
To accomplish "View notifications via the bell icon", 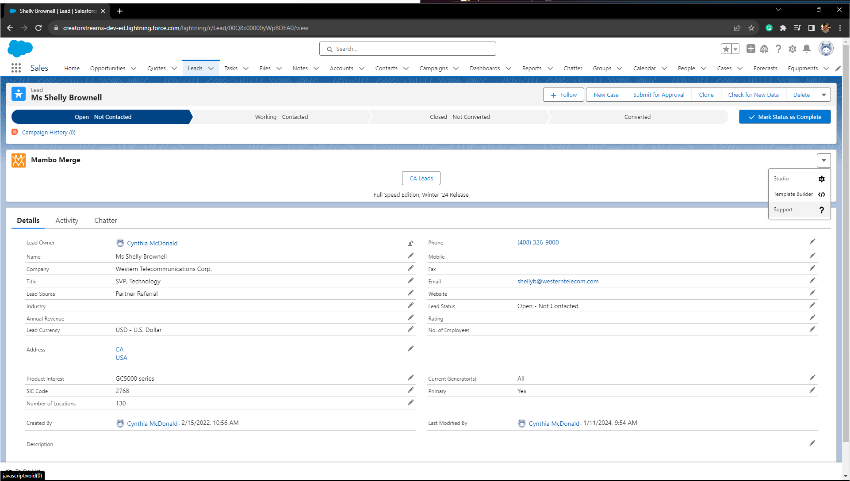I will click(806, 49).
